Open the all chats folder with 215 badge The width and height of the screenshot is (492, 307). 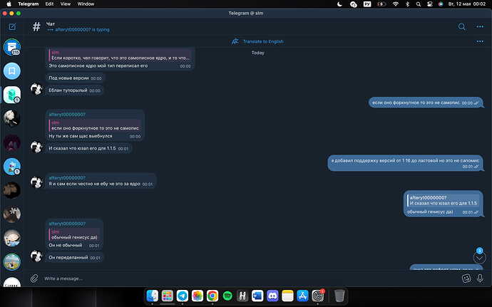coord(12,47)
